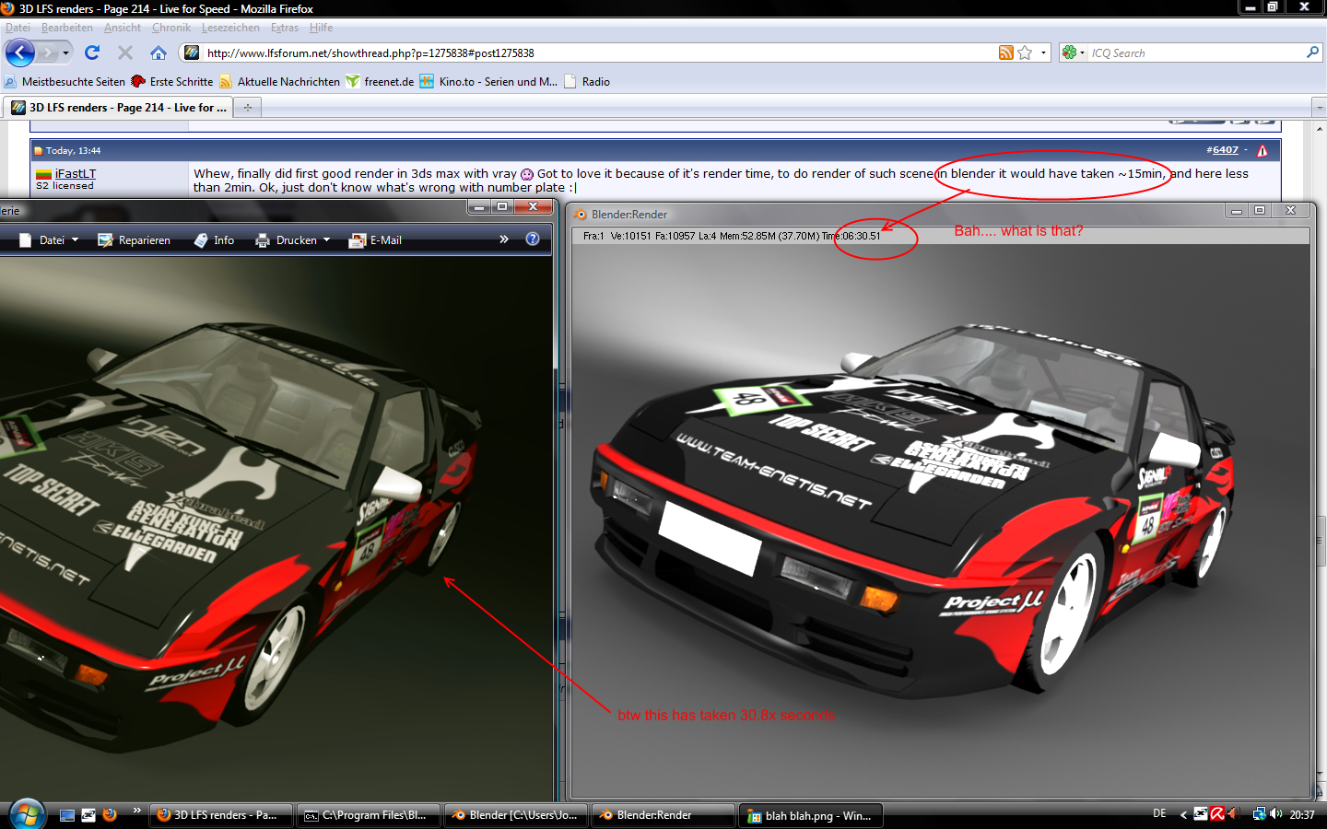Expand the list all tabs arrow
The height and width of the screenshot is (829, 1327).
tap(1318, 108)
